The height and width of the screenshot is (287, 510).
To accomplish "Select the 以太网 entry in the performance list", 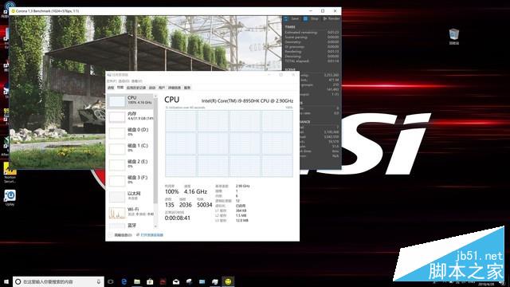I will pyautogui.click(x=130, y=196).
